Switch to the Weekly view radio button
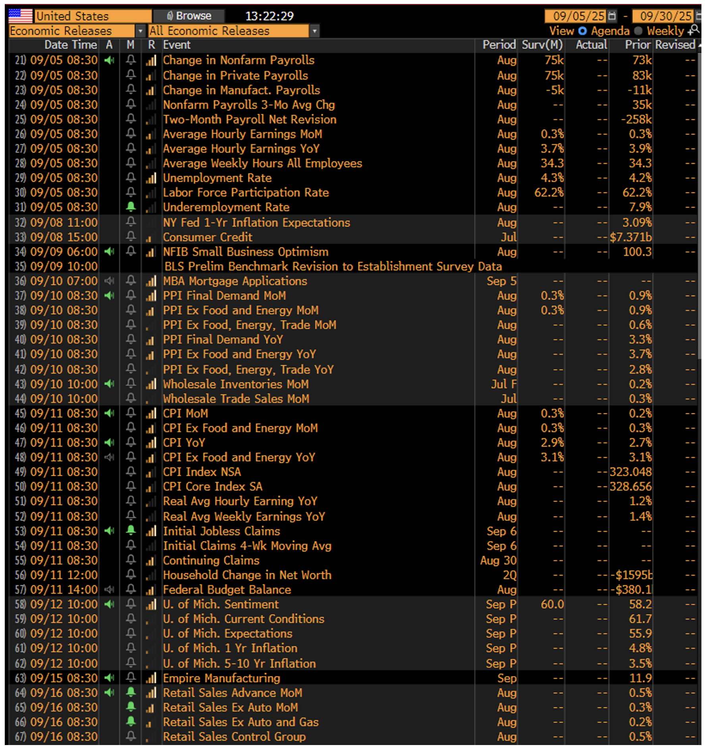Image resolution: width=705 pixels, height=749 pixels. (x=638, y=31)
